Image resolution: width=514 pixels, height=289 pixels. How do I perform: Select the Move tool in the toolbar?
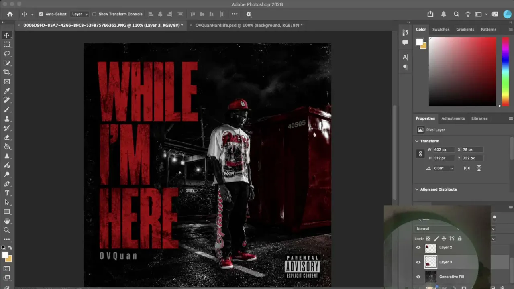pyautogui.click(x=7, y=35)
